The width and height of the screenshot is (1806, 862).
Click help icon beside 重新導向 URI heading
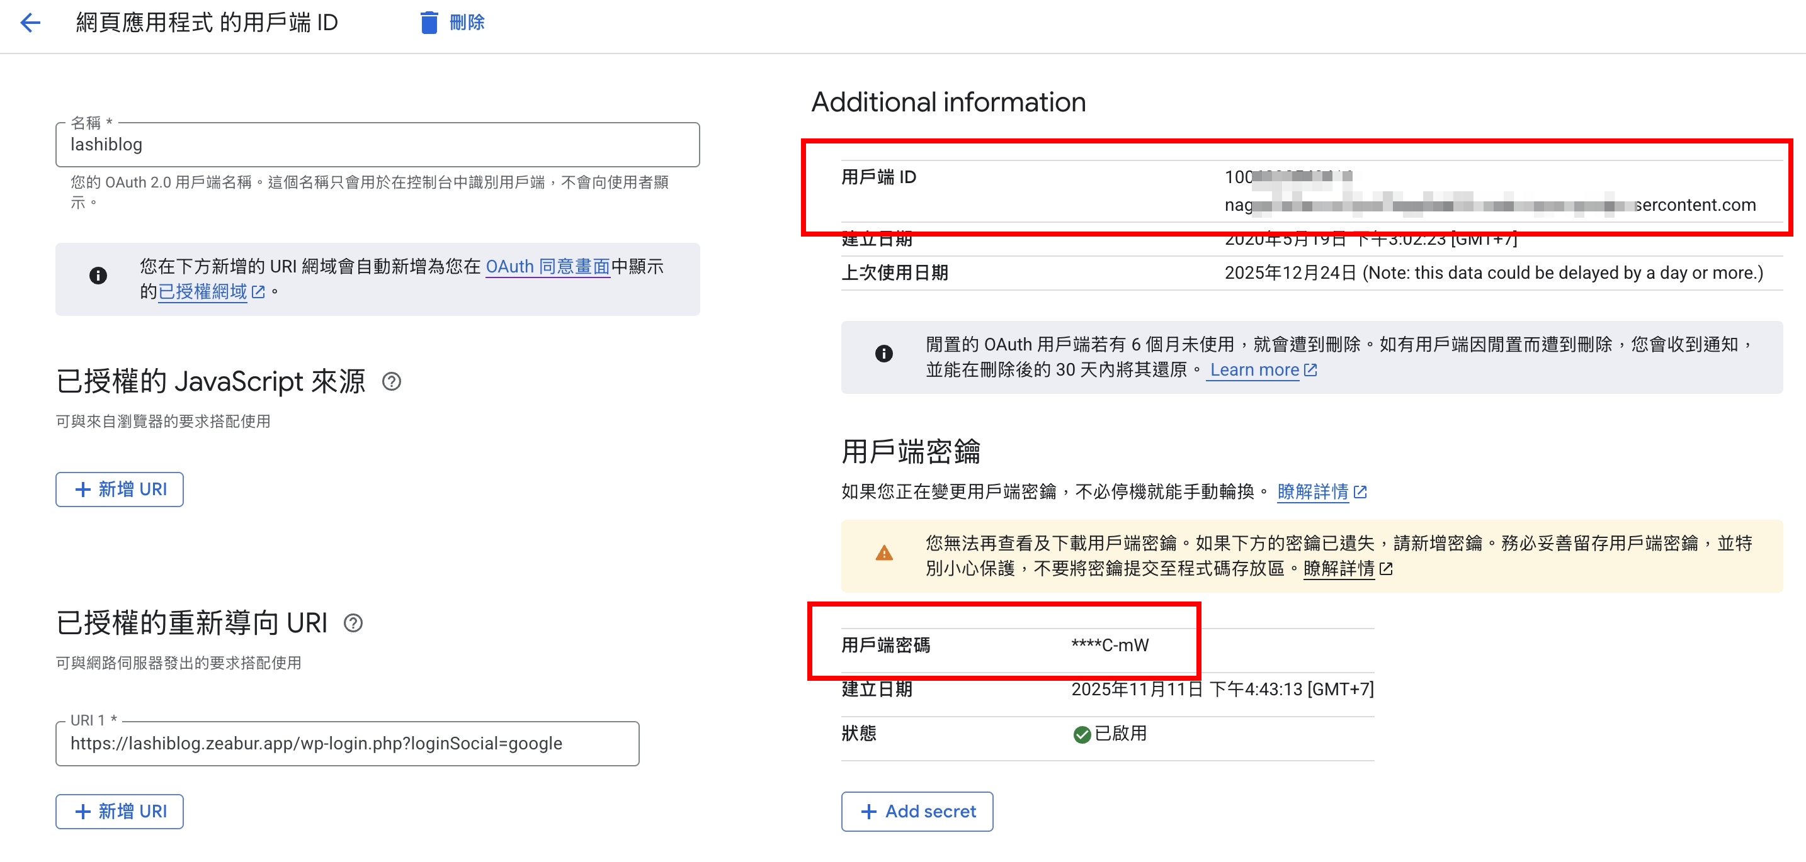point(353,623)
